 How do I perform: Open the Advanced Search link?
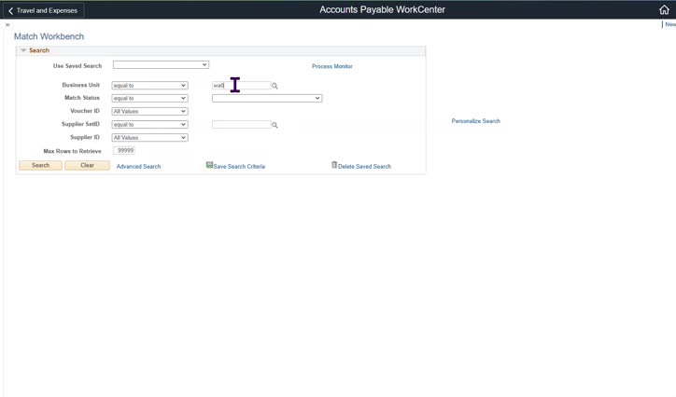138,167
